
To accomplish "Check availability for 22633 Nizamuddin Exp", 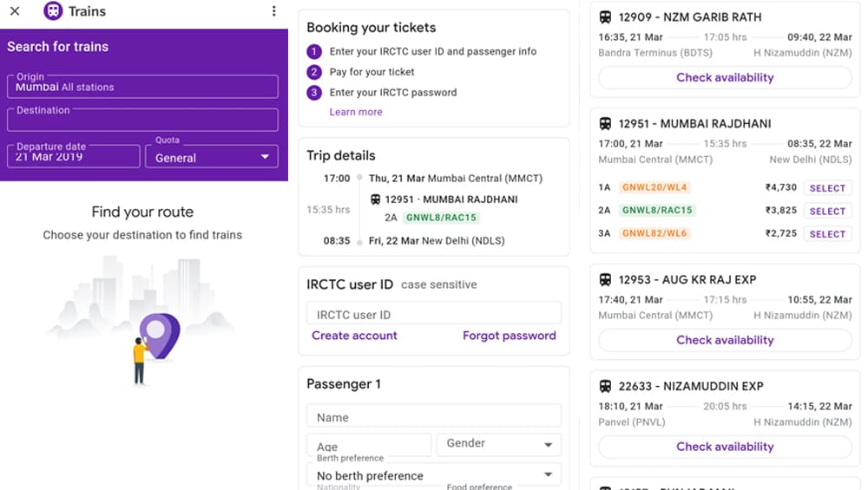I will 725,447.
